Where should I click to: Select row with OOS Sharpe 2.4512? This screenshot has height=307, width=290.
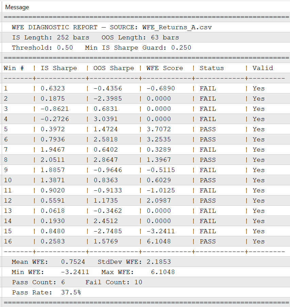[x=146, y=221]
